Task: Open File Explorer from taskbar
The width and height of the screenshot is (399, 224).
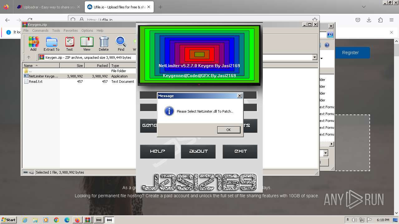Action: (35, 220)
